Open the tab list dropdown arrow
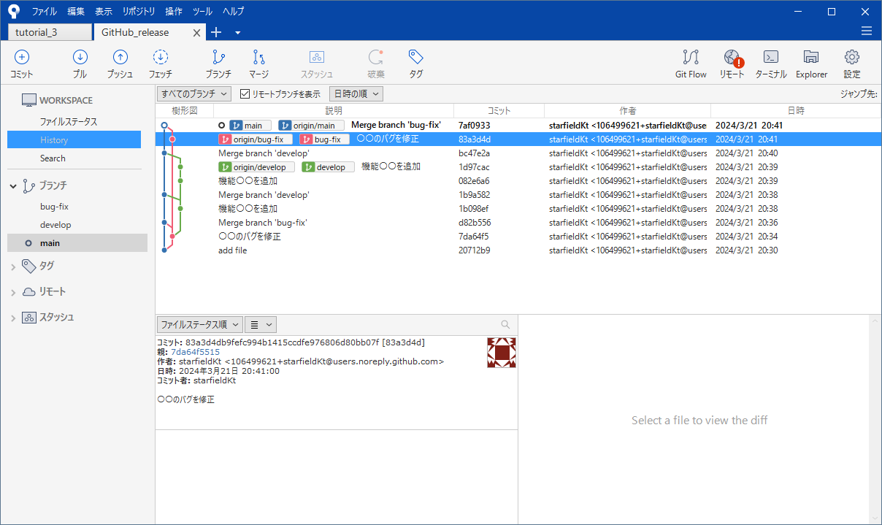 click(237, 33)
